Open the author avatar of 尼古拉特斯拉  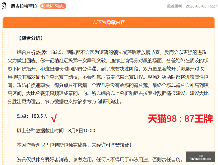pos(4,6)
